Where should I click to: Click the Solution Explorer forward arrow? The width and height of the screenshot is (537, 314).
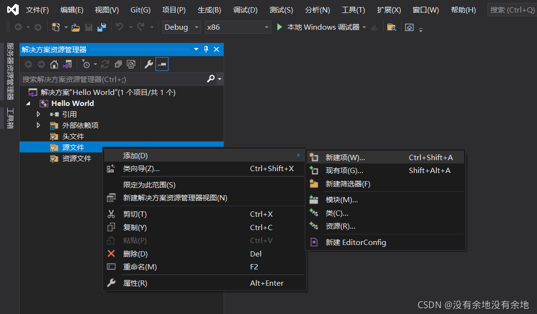[41, 64]
